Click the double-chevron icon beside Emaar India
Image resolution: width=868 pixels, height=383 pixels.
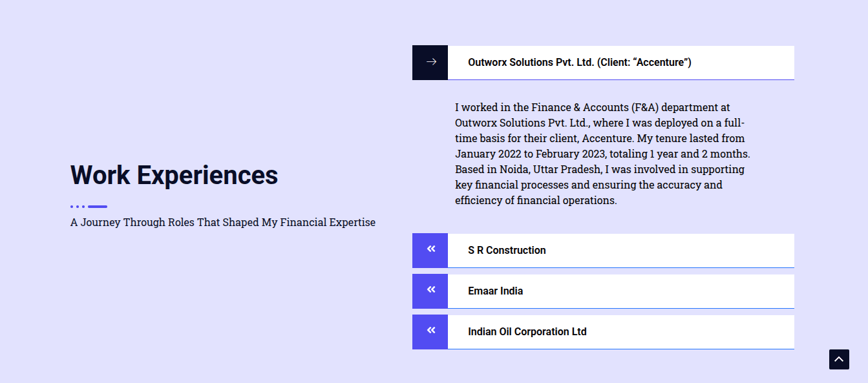(x=430, y=291)
